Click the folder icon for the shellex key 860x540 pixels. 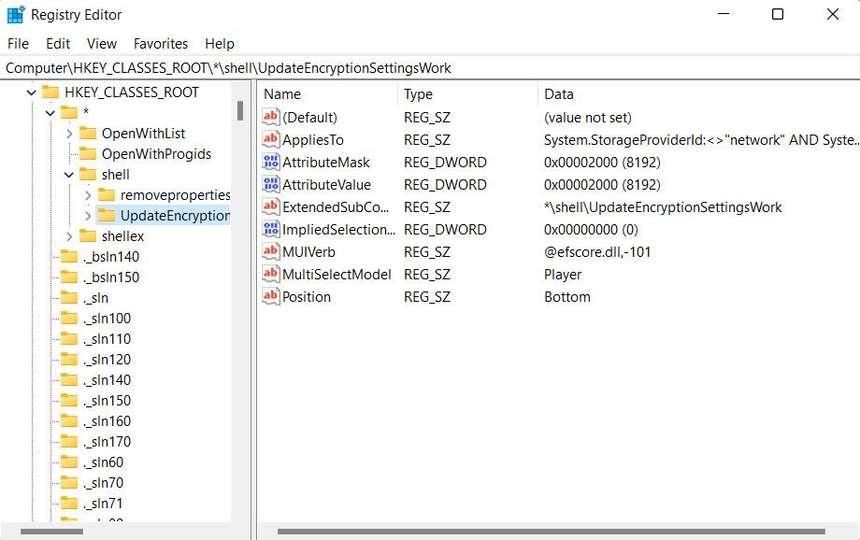pyautogui.click(x=86, y=235)
